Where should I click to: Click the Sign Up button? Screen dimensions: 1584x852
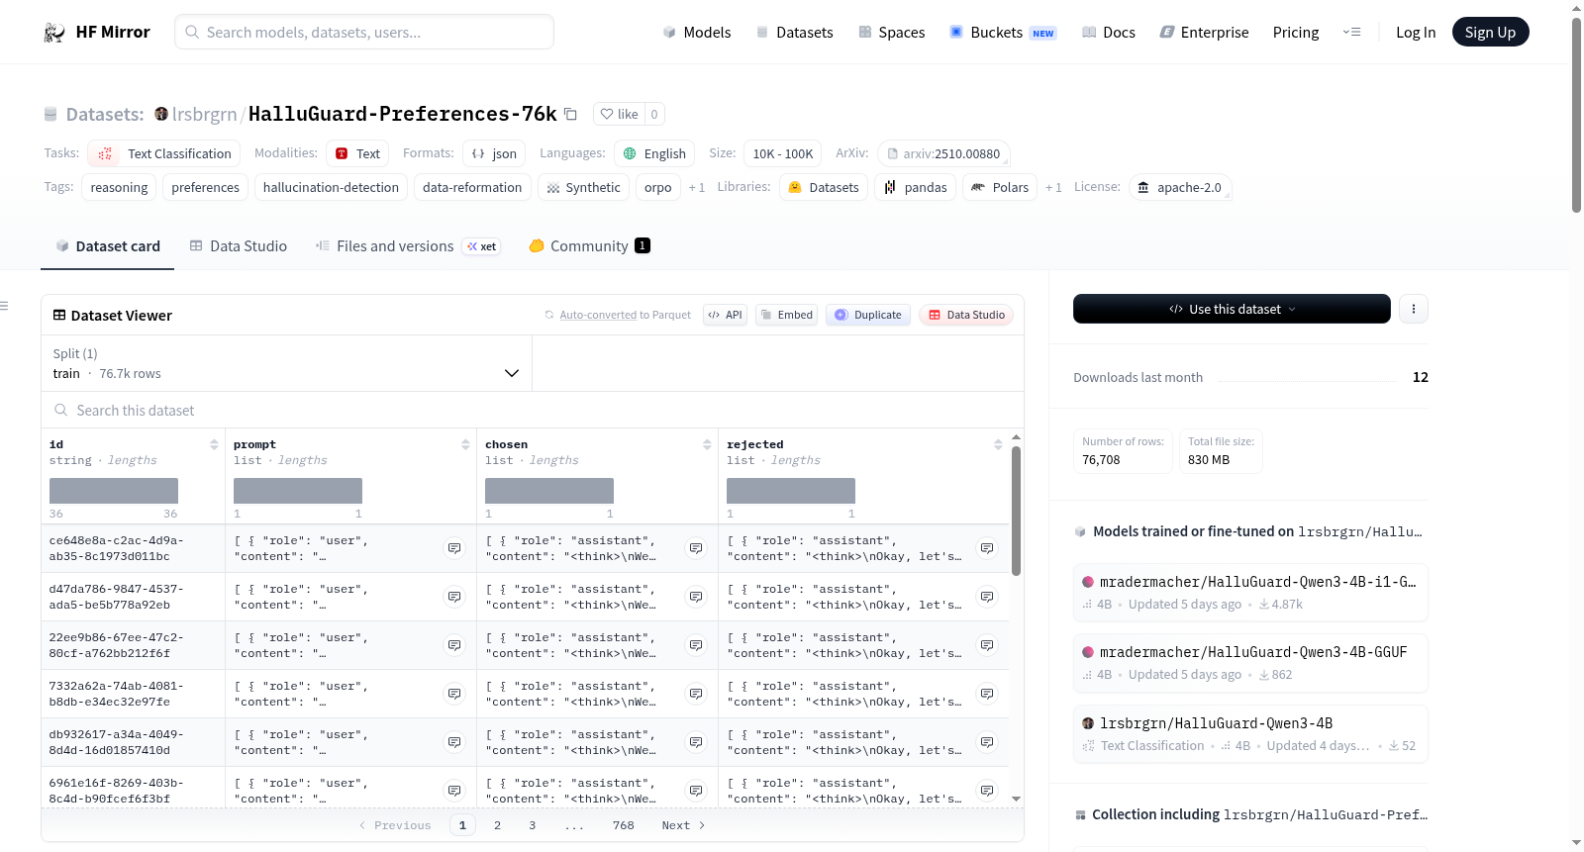pos(1491,33)
